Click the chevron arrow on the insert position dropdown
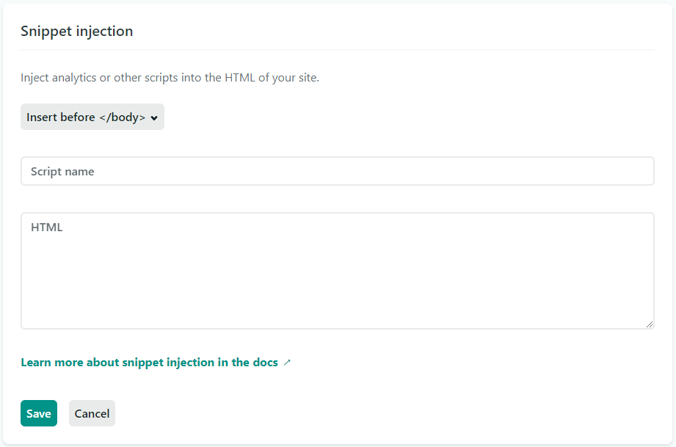This screenshot has width=676, height=447. click(x=154, y=118)
